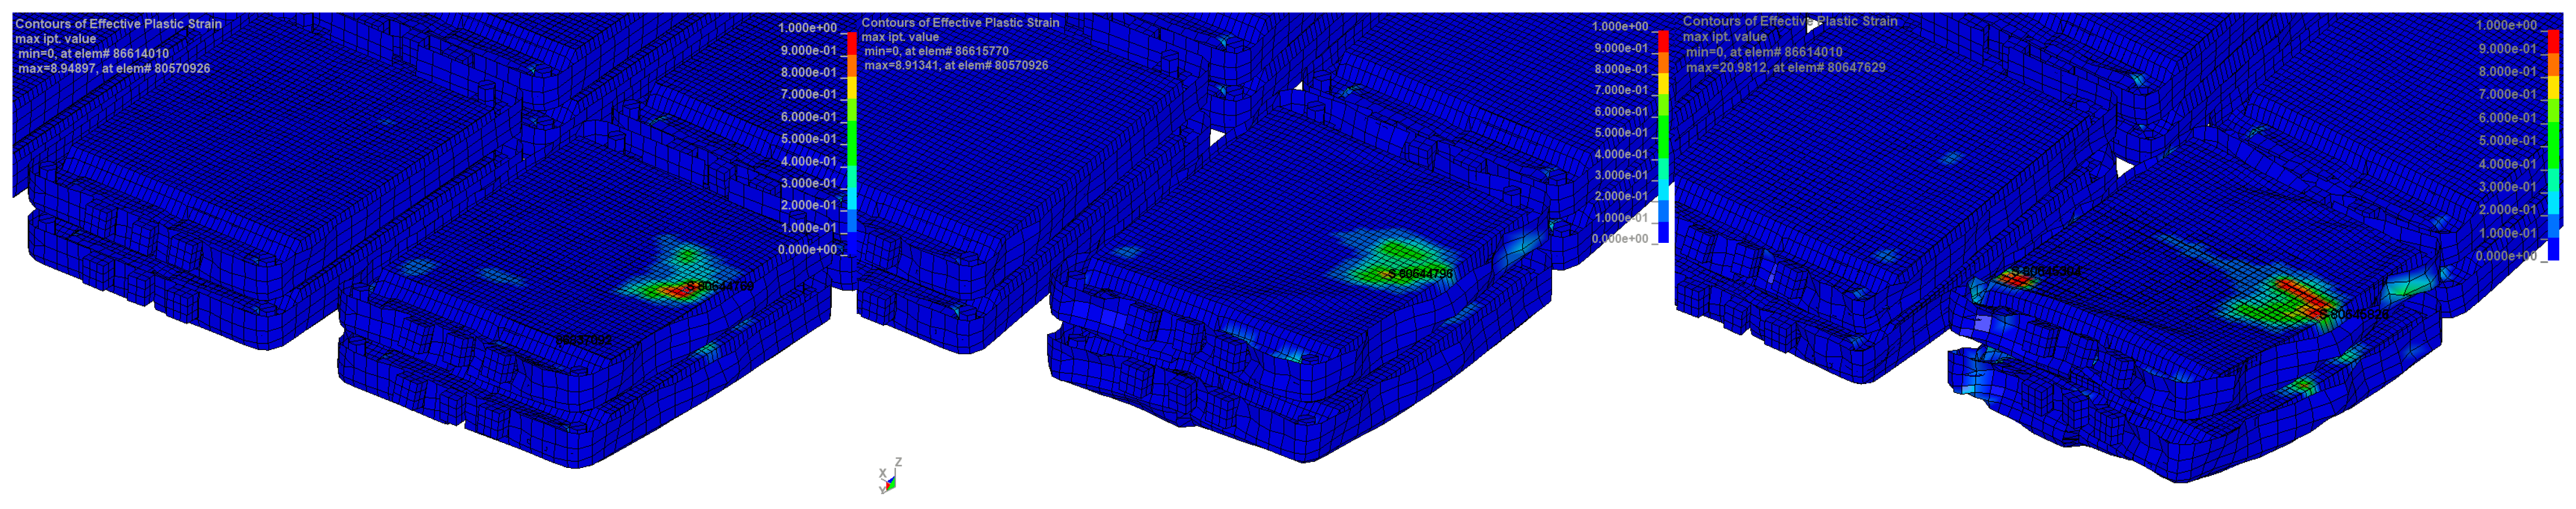
Task: Click 'max=8.91341, at elem# 80570926' text
Action: coord(956,66)
